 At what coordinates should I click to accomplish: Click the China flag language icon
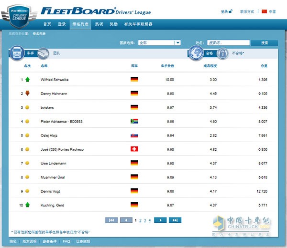(264, 11)
